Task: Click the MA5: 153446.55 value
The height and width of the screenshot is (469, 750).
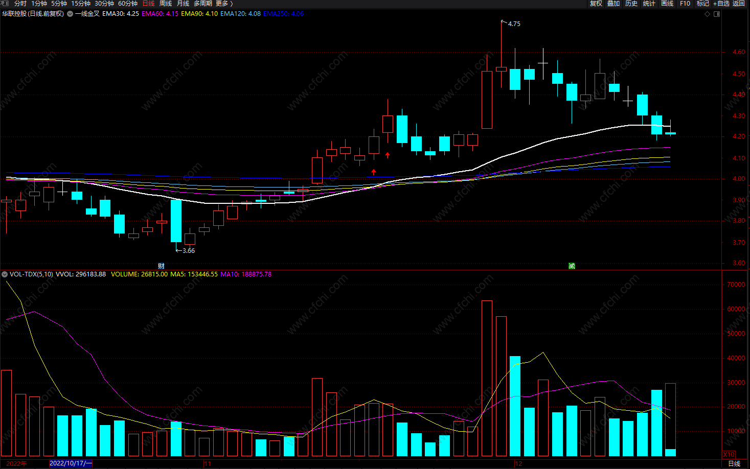Action: pyautogui.click(x=194, y=274)
